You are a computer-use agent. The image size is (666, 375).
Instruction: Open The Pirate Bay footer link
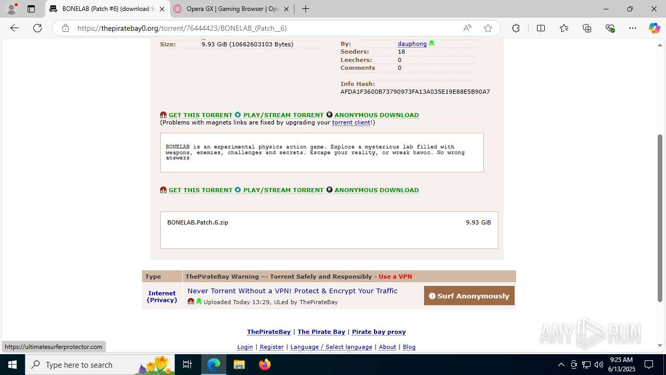click(321, 332)
